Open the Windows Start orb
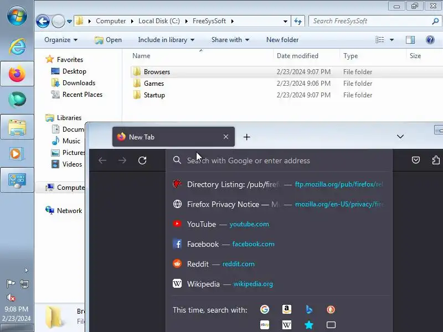The image size is (443, 332). point(17,15)
